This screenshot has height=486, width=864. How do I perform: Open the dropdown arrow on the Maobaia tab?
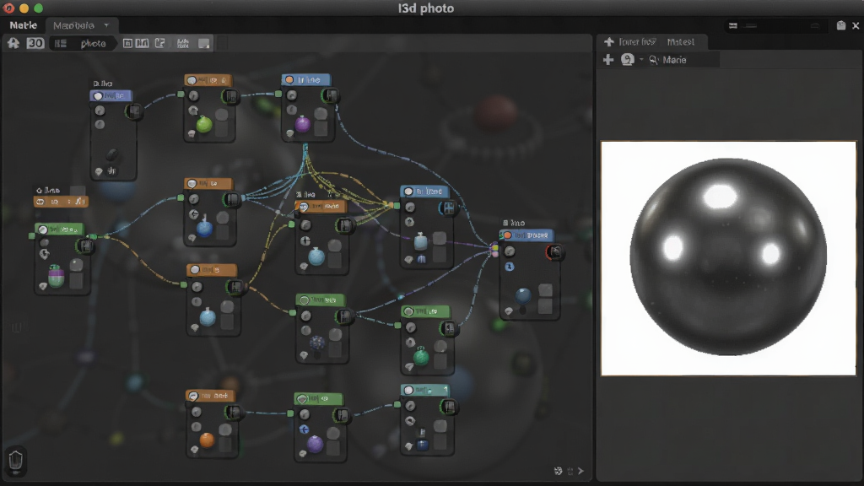[106, 25]
